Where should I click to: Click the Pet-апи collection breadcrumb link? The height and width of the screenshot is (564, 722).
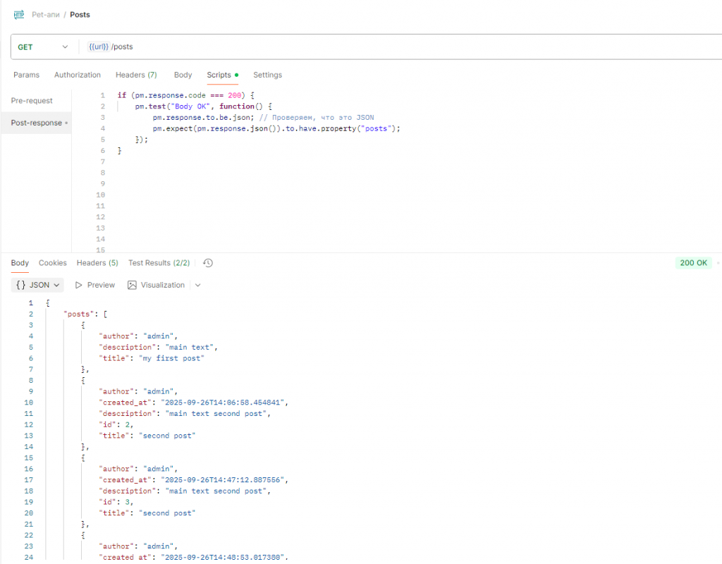46,14
